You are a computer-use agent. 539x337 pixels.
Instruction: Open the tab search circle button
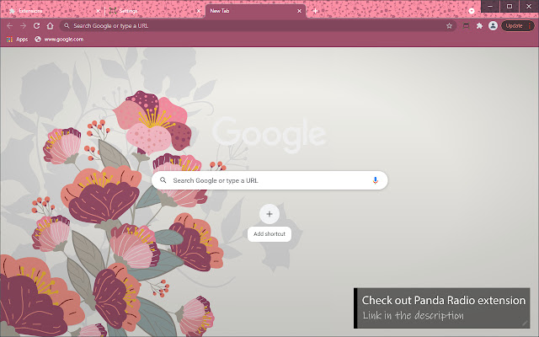[x=472, y=11]
